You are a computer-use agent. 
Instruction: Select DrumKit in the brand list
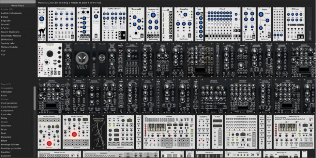point(5,24)
